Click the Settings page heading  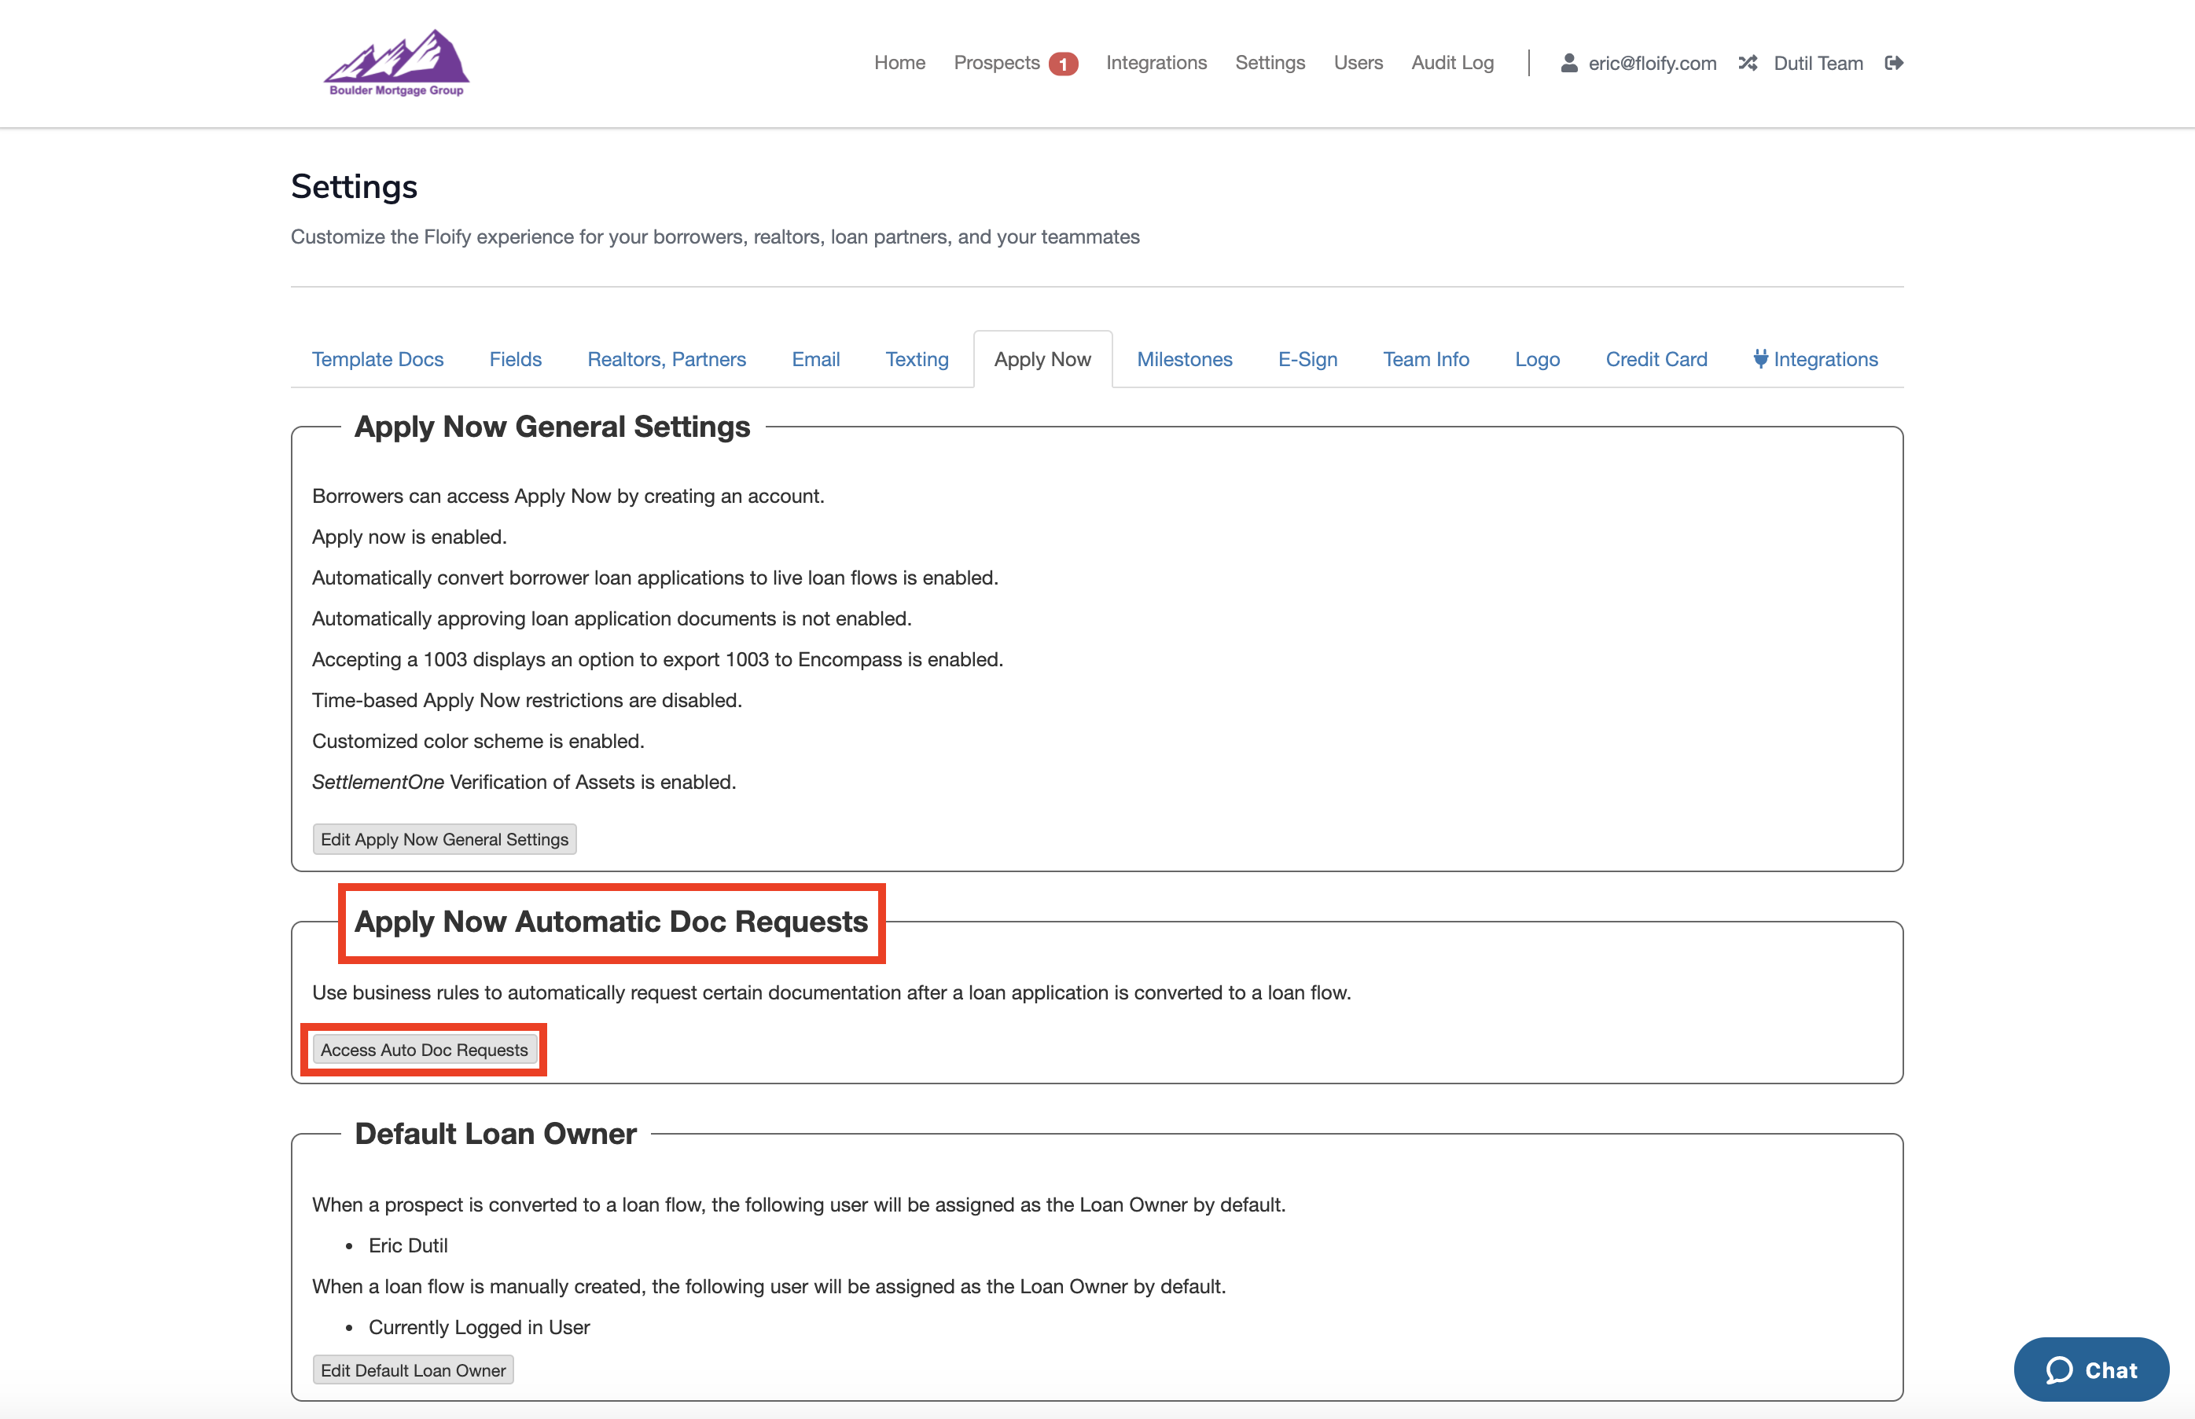354,187
